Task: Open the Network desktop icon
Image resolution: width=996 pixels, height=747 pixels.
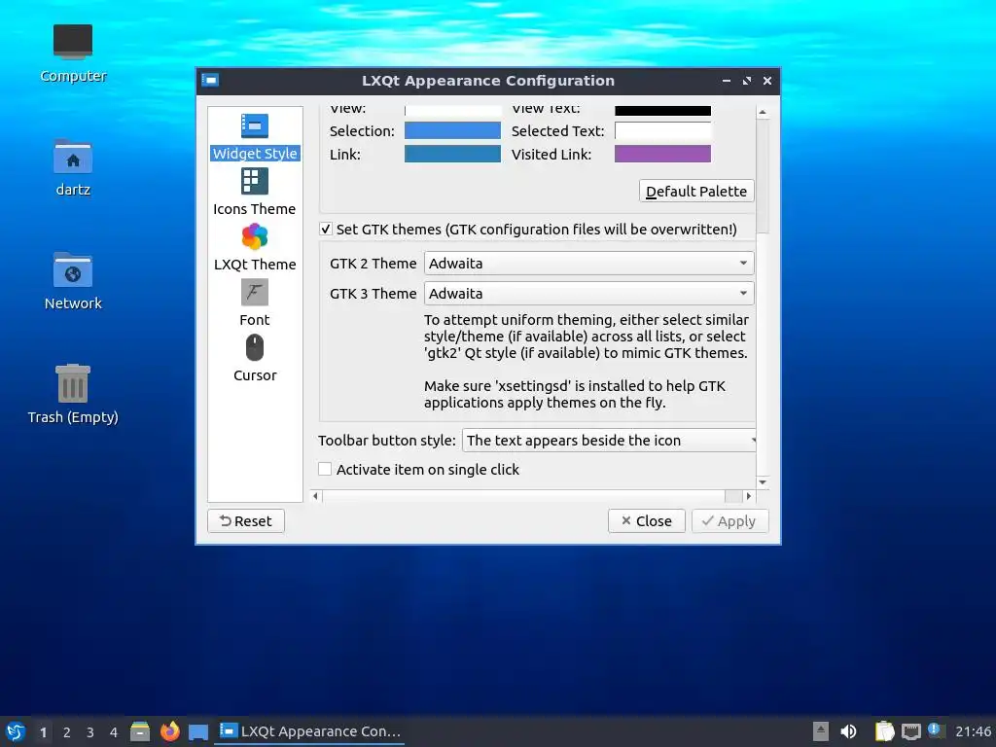Action: coord(73,281)
